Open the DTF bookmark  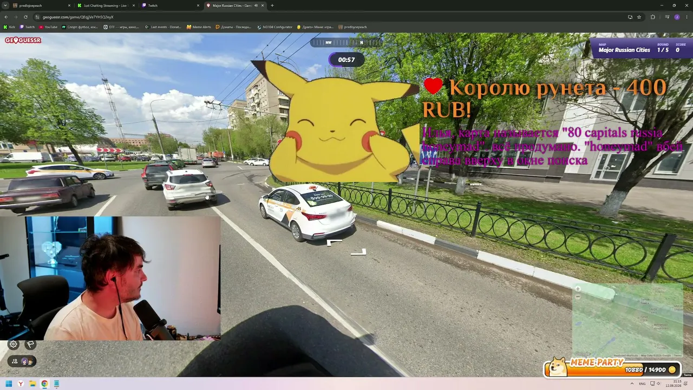pos(121,27)
